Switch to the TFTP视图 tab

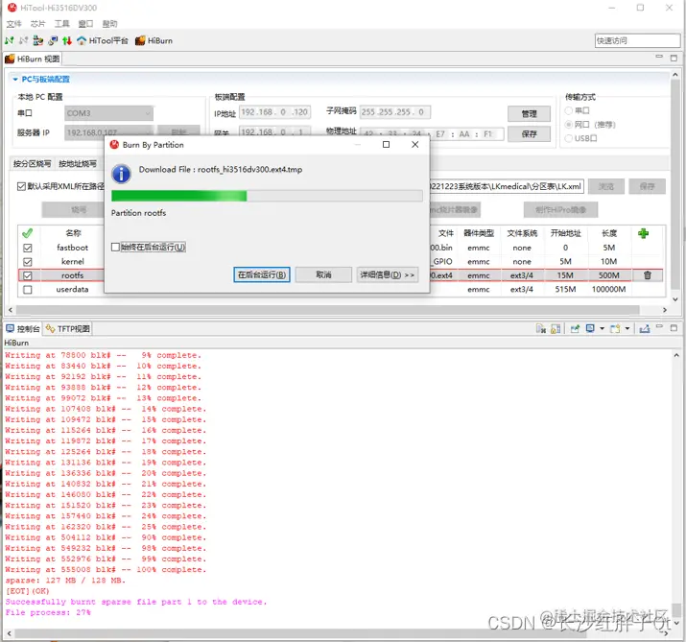click(68, 328)
